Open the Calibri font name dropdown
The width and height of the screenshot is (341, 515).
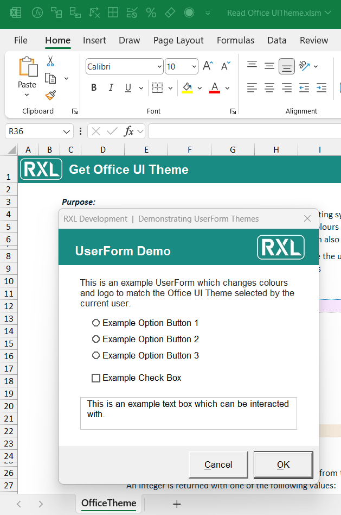coord(159,67)
